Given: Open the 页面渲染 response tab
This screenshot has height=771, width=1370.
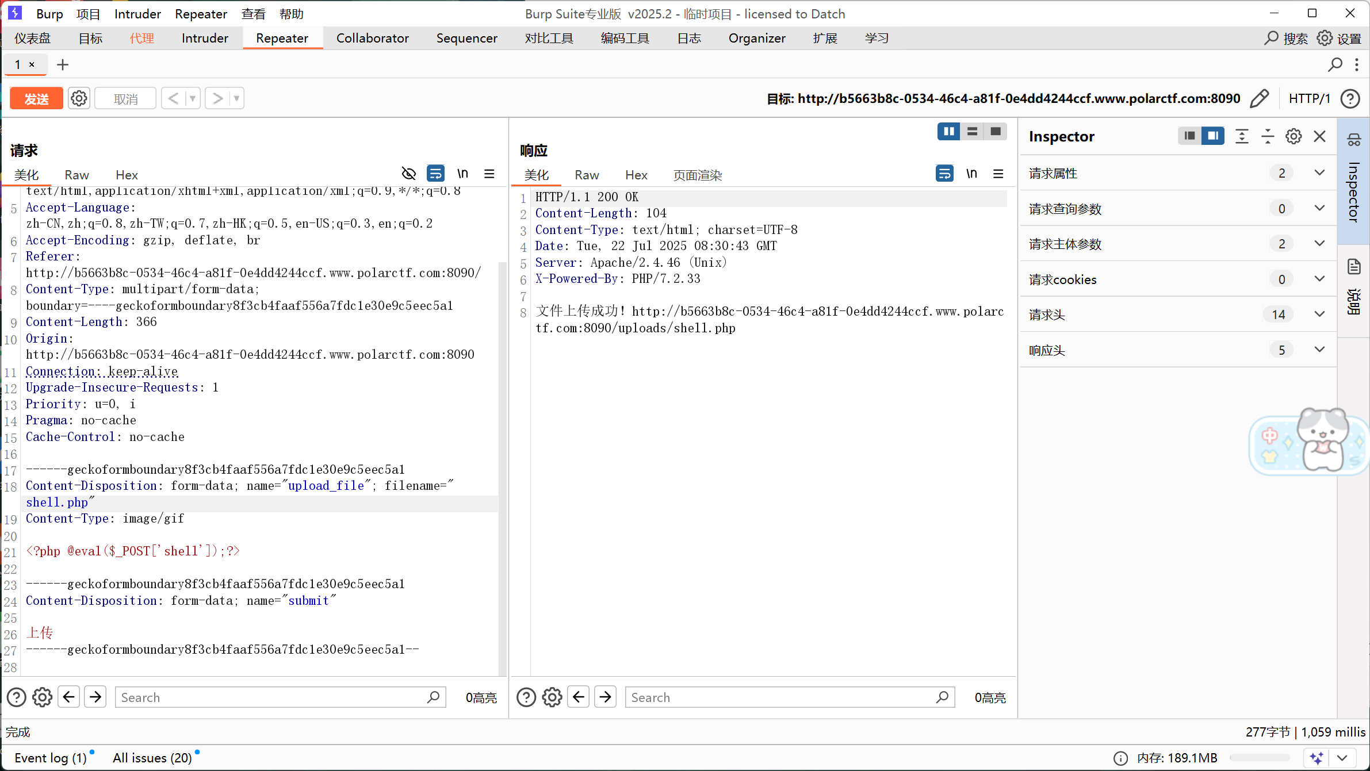Looking at the screenshot, I should (x=697, y=175).
